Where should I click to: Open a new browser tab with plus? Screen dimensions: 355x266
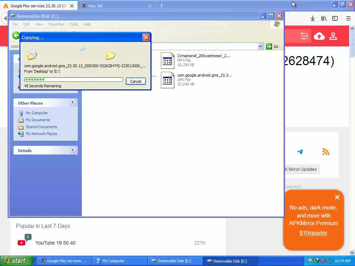point(162,6)
